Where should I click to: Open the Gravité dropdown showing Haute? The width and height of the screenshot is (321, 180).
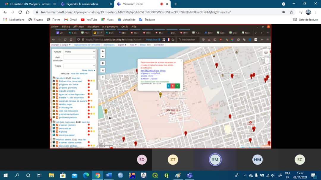79,52
